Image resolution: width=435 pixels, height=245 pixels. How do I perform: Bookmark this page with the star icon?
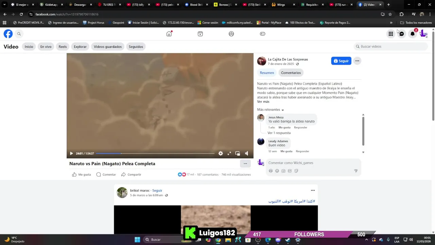pos(390,14)
